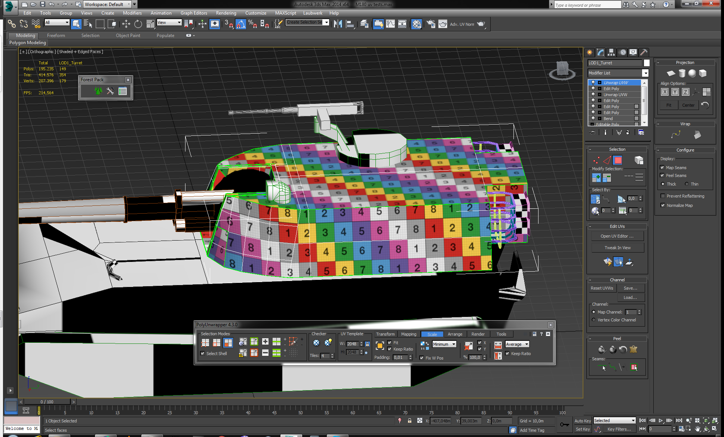This screenshot has height=437, width=724.
Task: Enable Prevent Reflattening checkbox
Action: [x=663, y=196]
